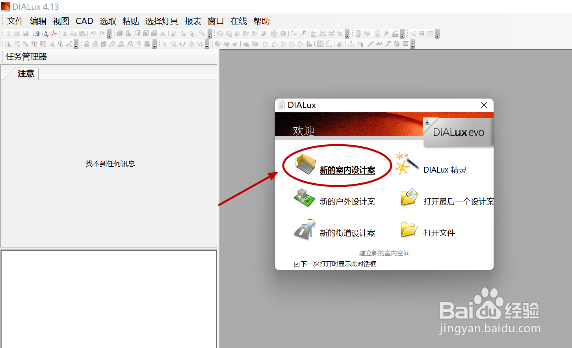Click the zoom-to-extents magnifier icon
The image size is (572, 348).
coord(163,33)
